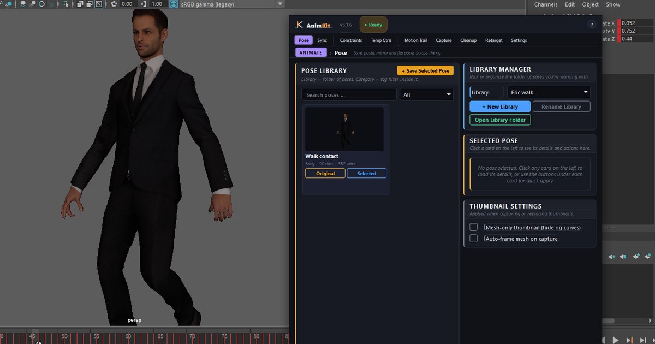655x344 pixels.
Task: Select the Walk contact pose thumbnail
Action: 344,129
